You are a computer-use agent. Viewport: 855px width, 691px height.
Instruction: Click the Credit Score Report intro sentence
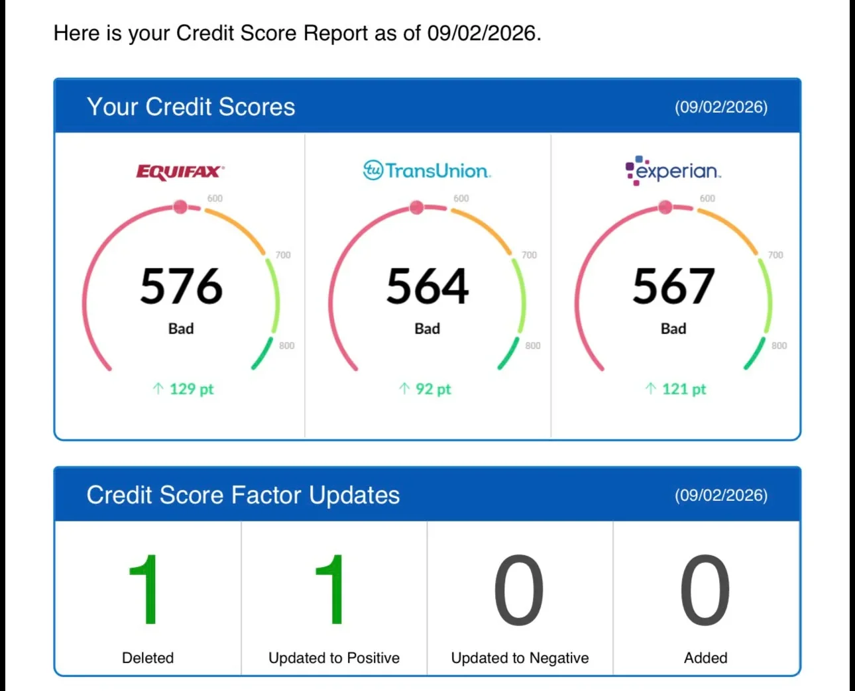click(x=298, y=33)
